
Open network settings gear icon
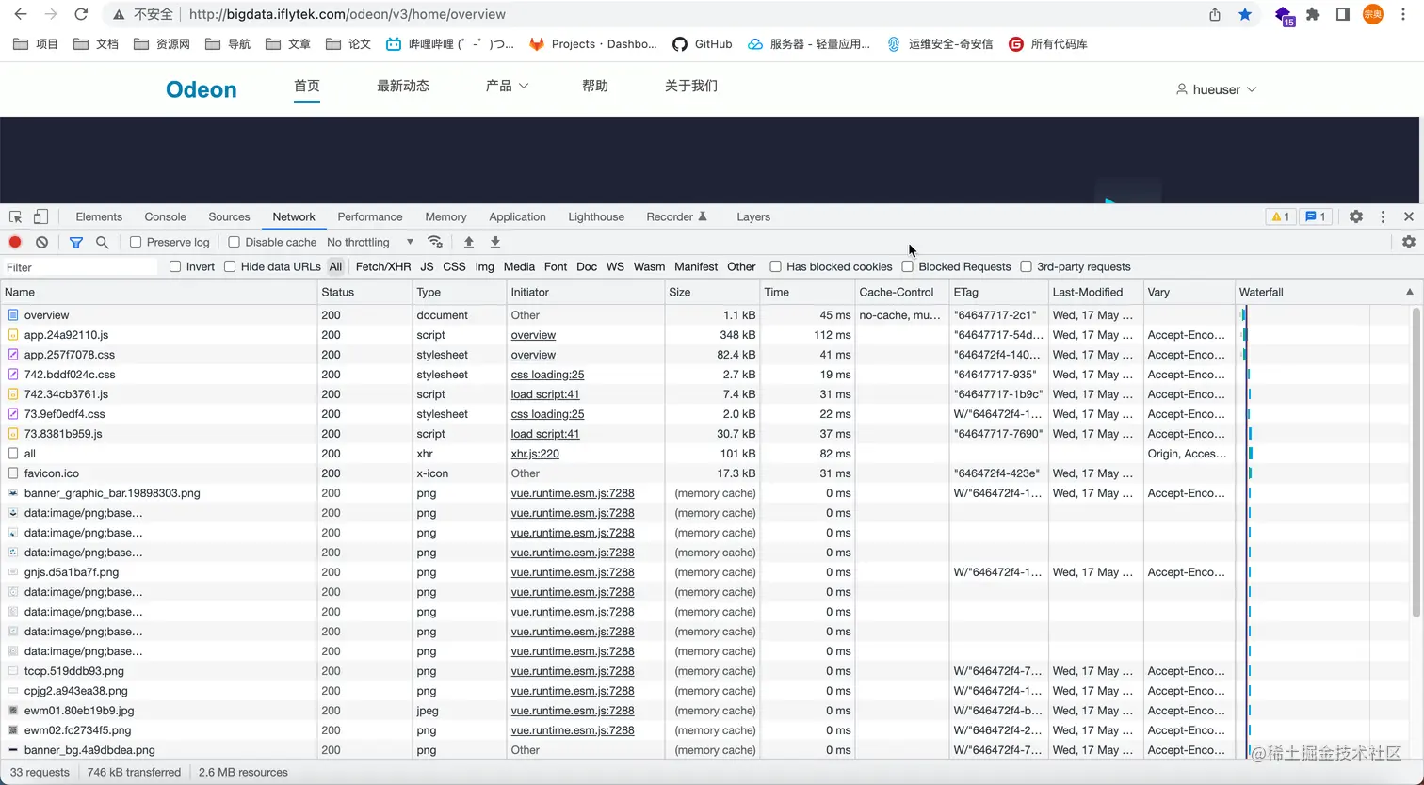coord(1408,242)
